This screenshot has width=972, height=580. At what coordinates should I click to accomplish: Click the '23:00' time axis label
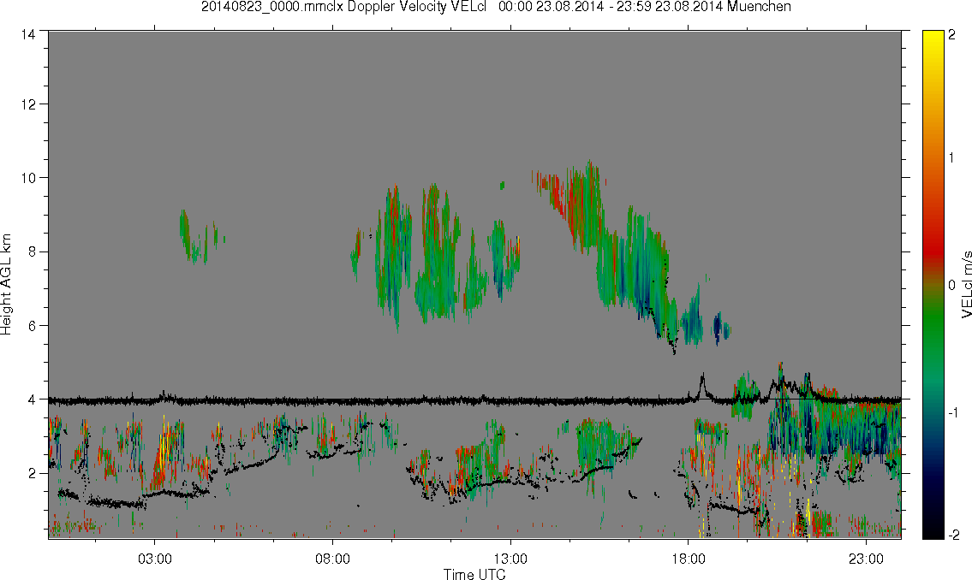click(866, 559)
